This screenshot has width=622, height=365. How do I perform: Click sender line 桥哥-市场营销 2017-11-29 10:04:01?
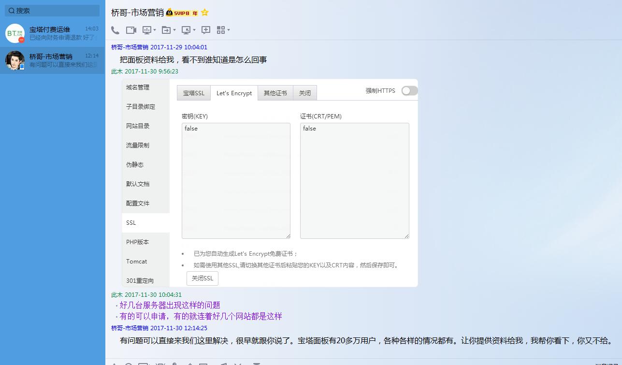tap(159, 47)
